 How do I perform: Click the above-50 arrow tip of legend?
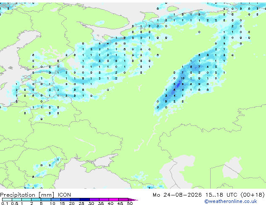pos(133,200)
